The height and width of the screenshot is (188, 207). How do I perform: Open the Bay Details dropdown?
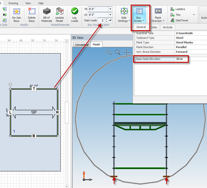click(x=139, y=15)
